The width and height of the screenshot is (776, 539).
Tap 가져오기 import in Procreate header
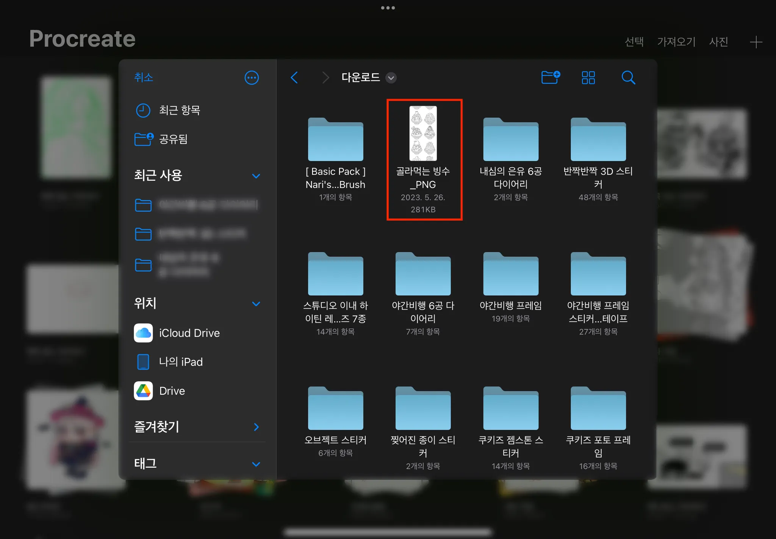(676, 42)
